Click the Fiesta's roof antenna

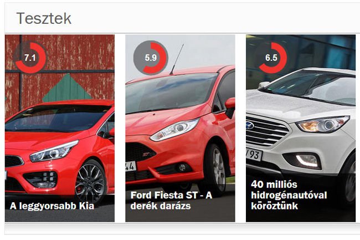pyautogui.click(x=177, y=59)
